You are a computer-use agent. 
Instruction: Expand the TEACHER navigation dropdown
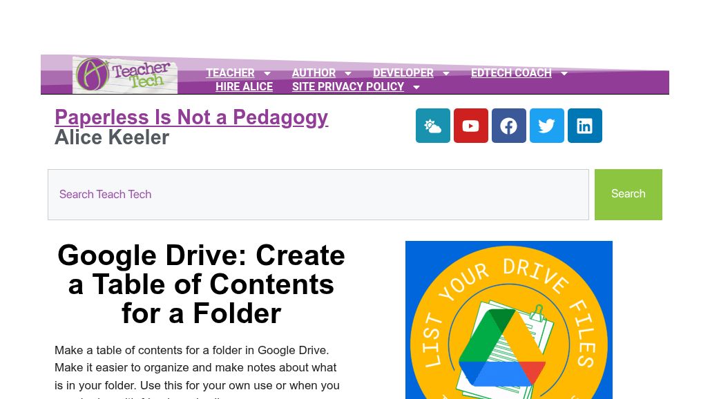pyautogui.click(x=267, y=73)
